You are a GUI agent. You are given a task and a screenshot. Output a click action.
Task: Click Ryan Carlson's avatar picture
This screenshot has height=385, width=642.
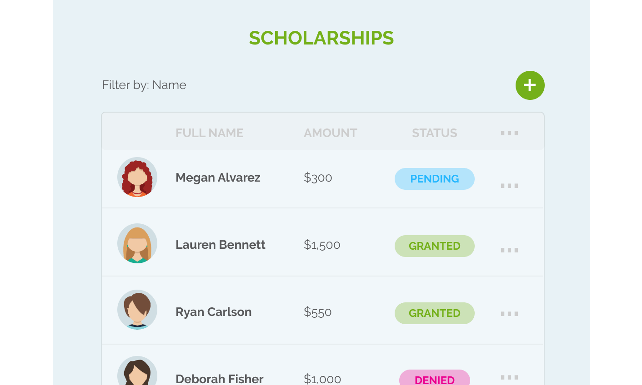[x=137, y=310]
